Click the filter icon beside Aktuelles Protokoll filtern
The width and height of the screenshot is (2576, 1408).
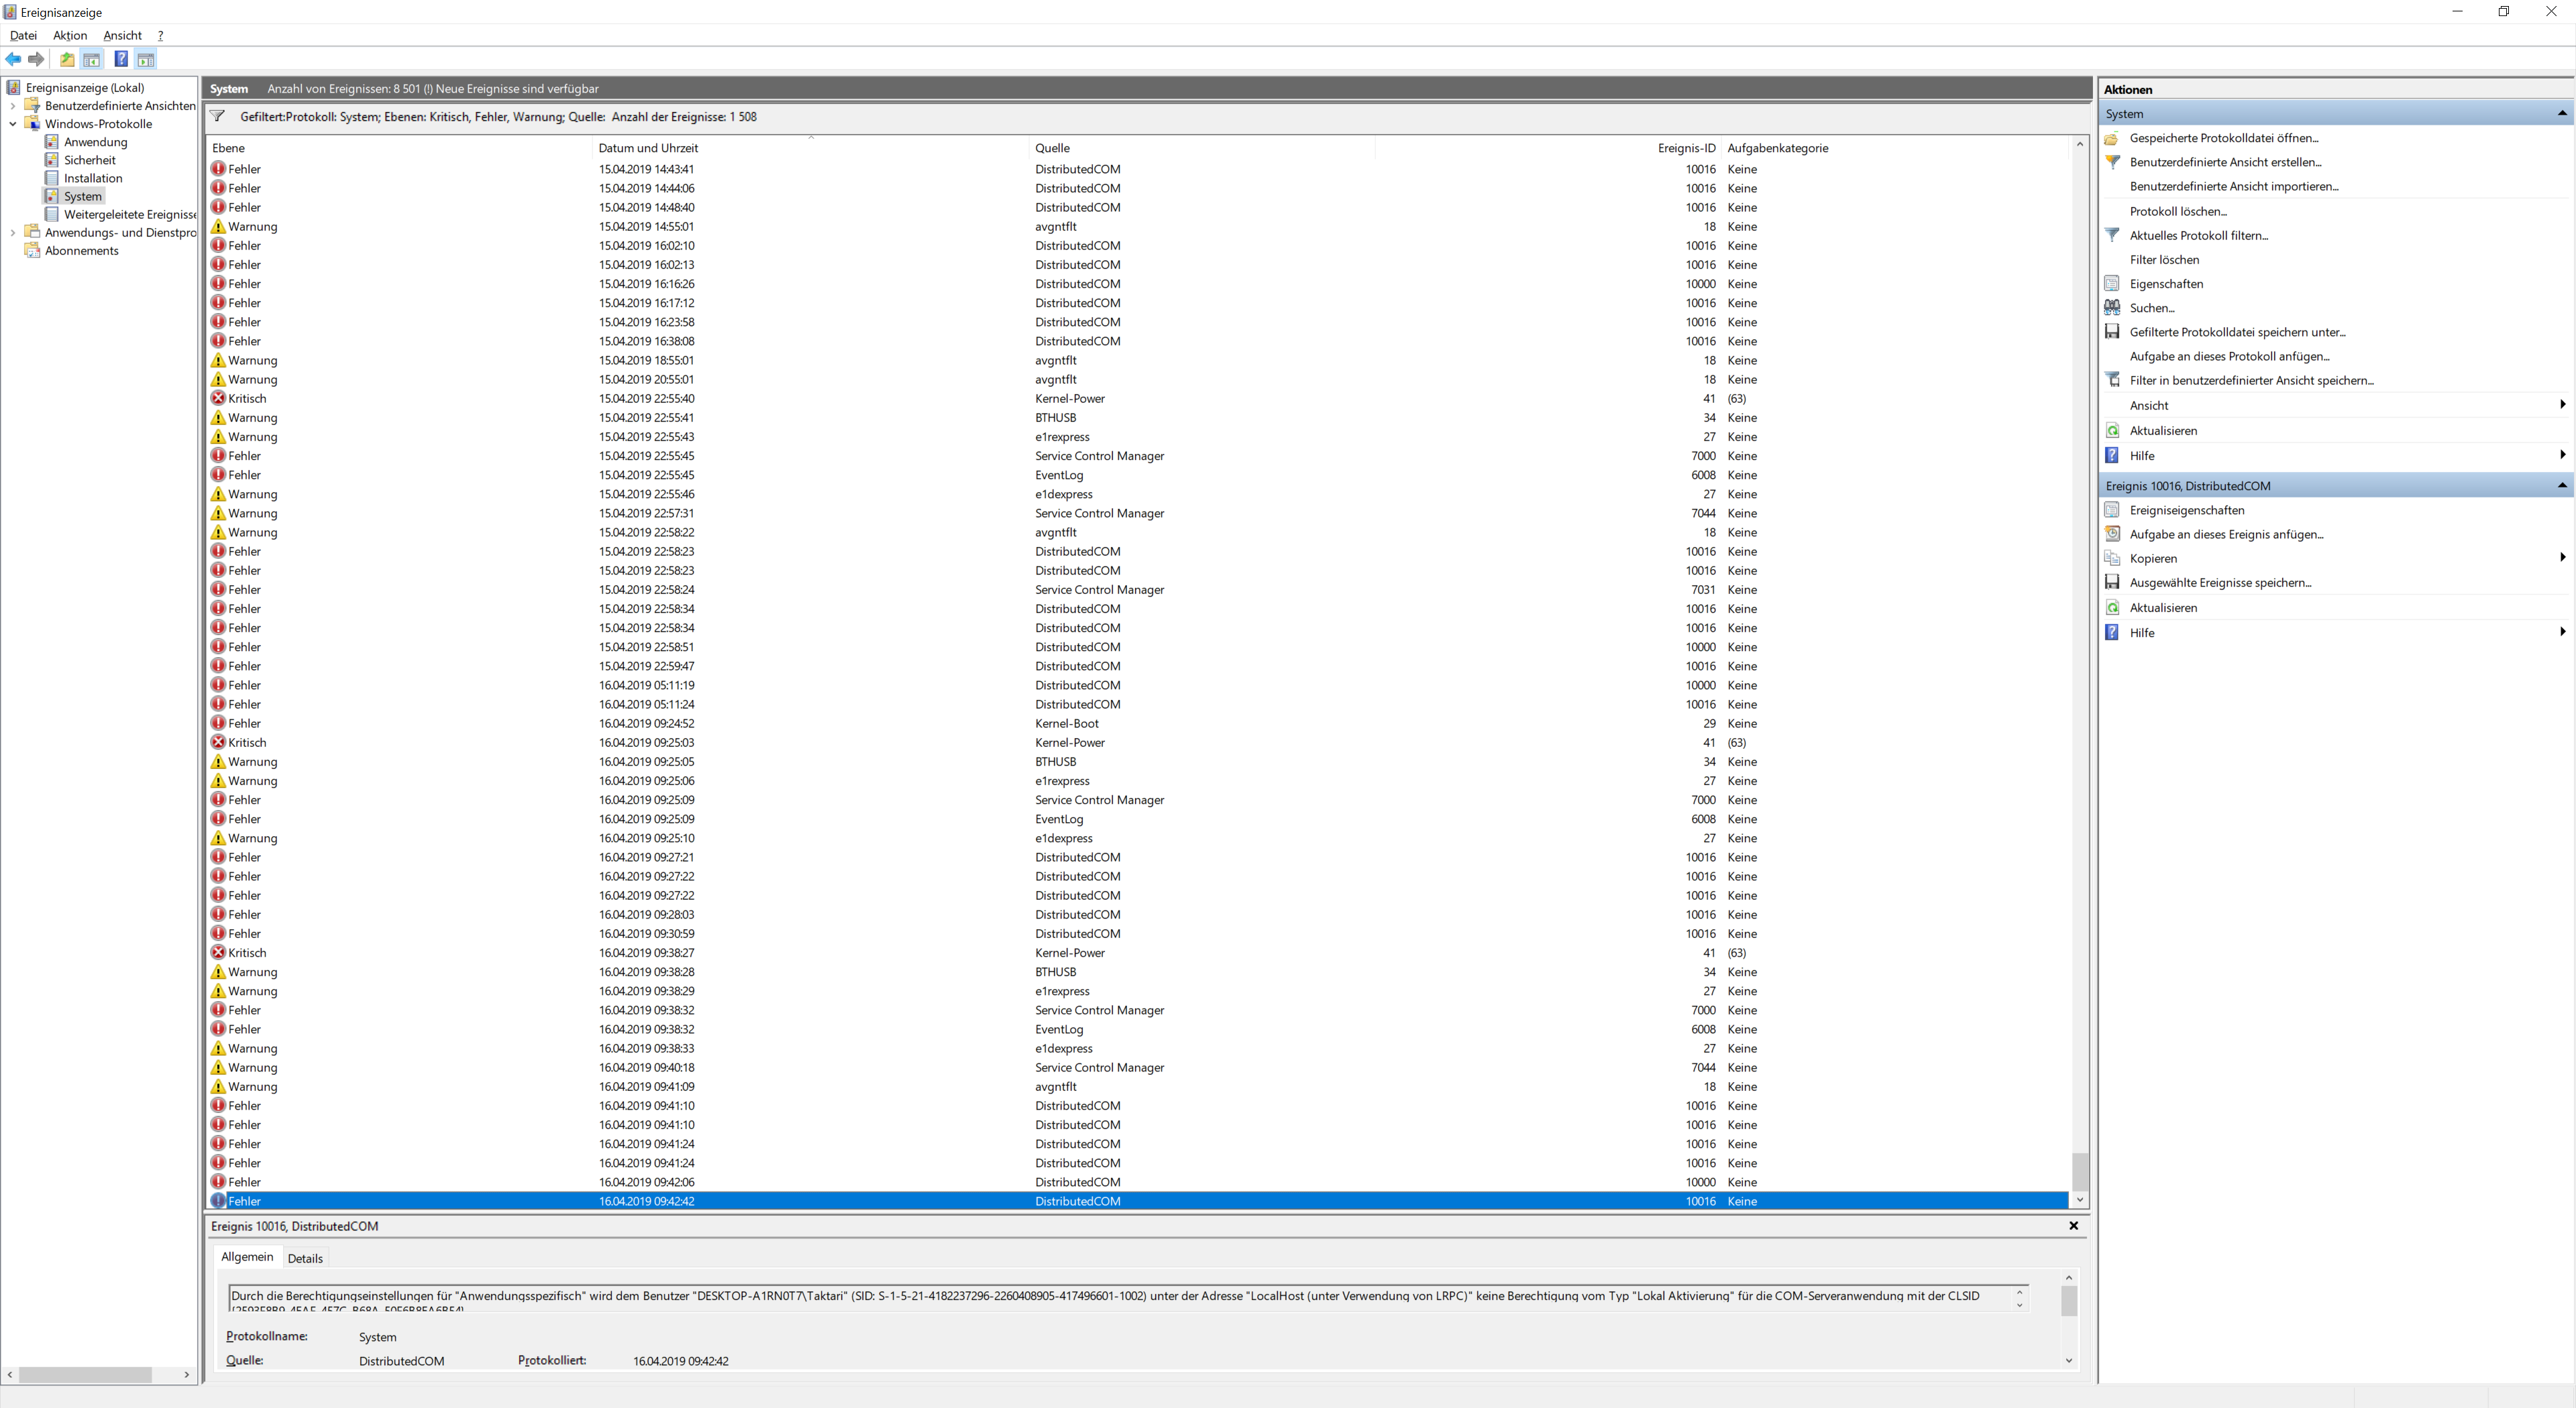[2112, 235]
